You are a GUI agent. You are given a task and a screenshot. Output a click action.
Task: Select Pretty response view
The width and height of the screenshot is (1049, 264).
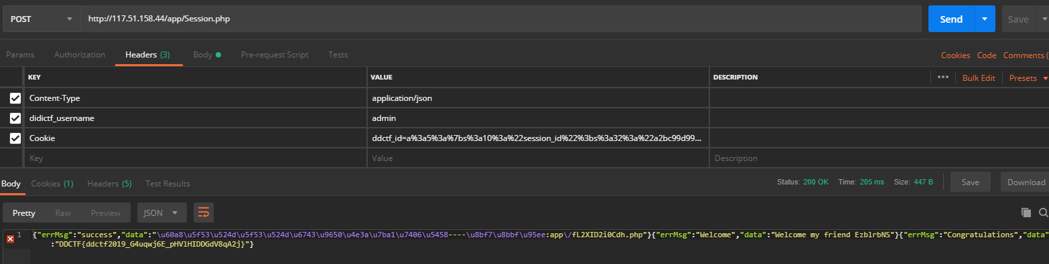tap(23, 213)
